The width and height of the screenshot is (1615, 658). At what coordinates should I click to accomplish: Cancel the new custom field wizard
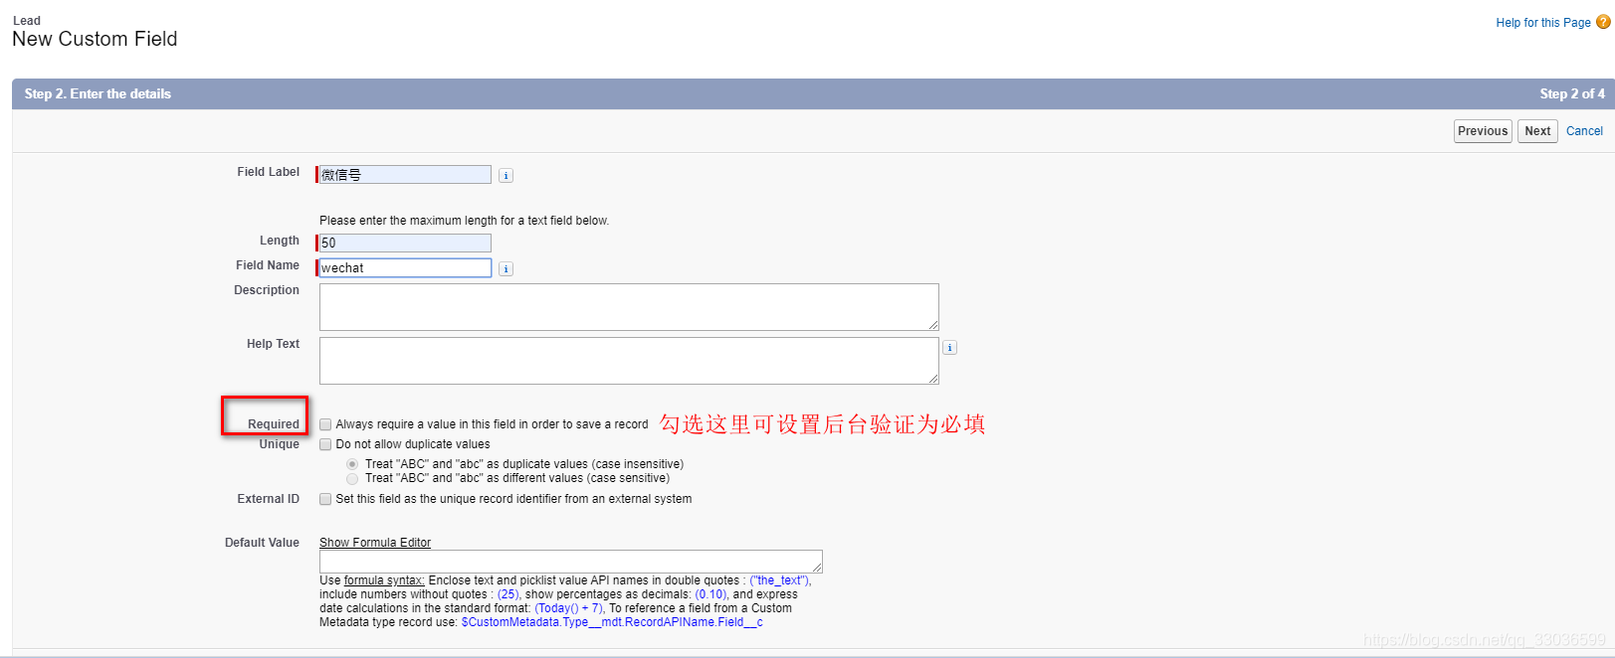pos(1584,131)
